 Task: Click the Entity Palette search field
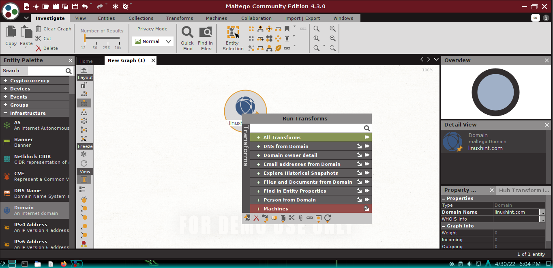tap(46, 71)
